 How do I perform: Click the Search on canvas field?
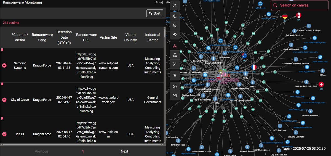click(300, 5)
